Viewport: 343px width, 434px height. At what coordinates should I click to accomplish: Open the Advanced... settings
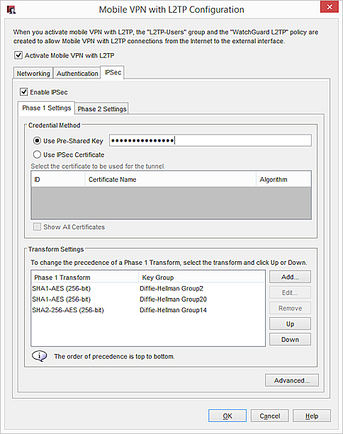click(x=292, y=380)
